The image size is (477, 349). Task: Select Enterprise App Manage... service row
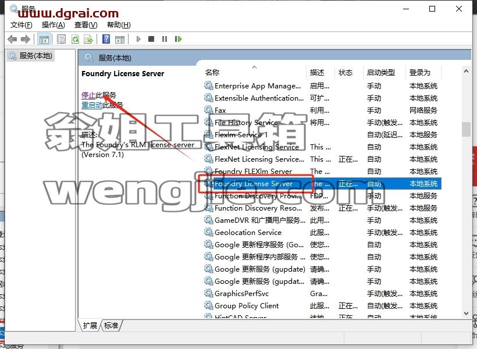click(322, 86)
